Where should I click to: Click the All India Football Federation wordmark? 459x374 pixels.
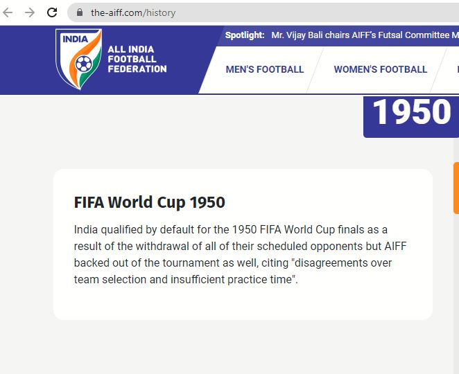click(x=137, y=60)
